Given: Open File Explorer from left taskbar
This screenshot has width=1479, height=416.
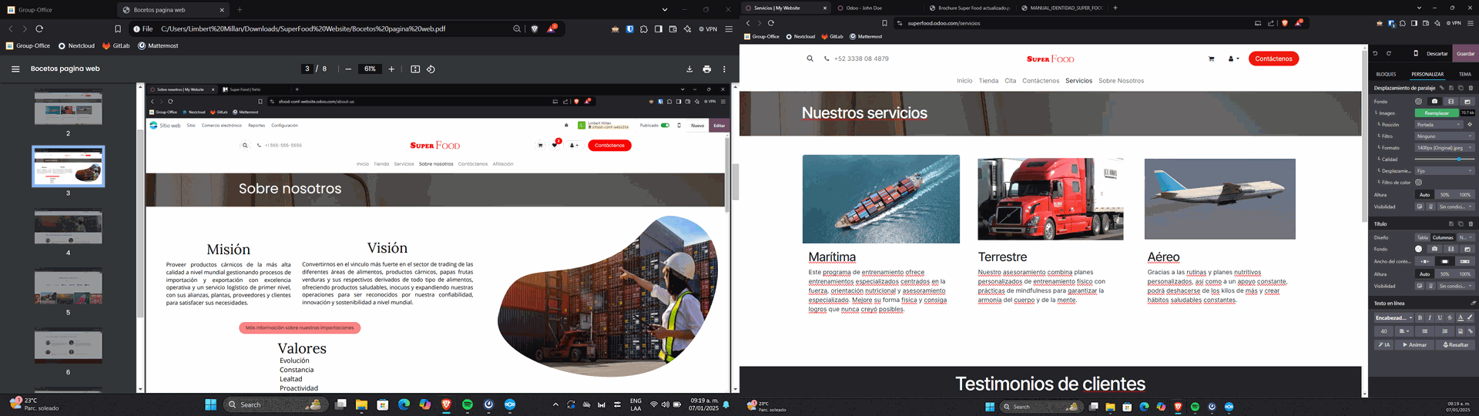Looking at the screenshot, I should point(361,404).
